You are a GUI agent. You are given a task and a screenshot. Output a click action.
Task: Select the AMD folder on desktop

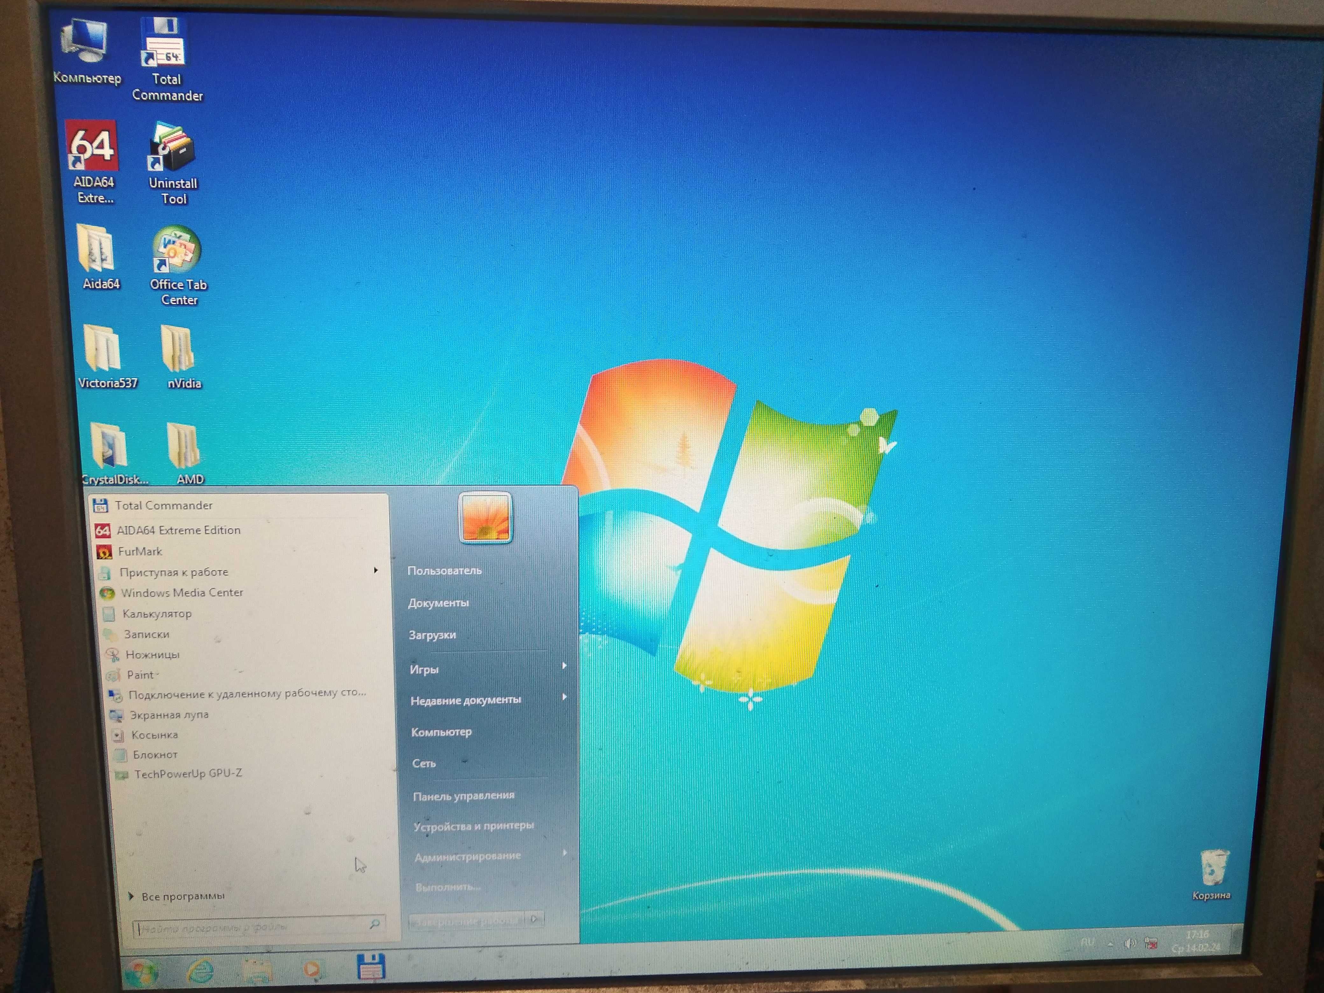coord(187,454)
